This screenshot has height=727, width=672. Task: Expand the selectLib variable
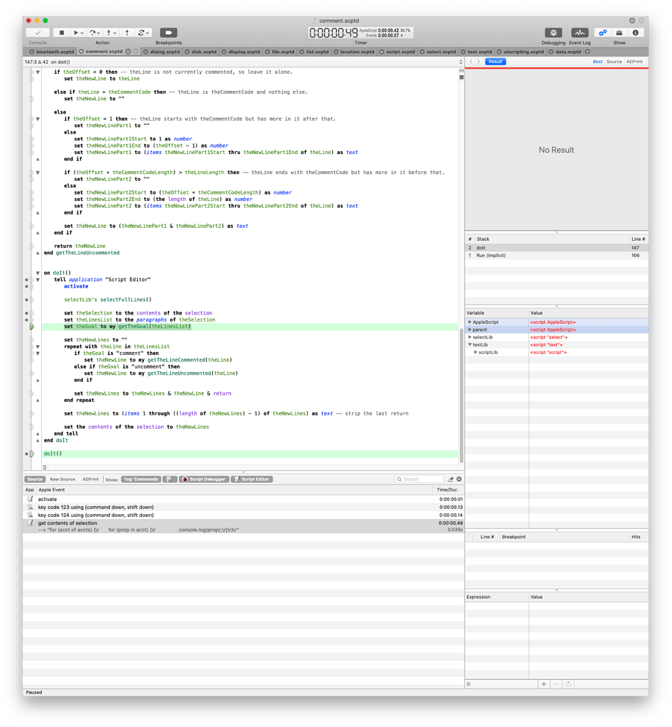[x=470, y=337]
